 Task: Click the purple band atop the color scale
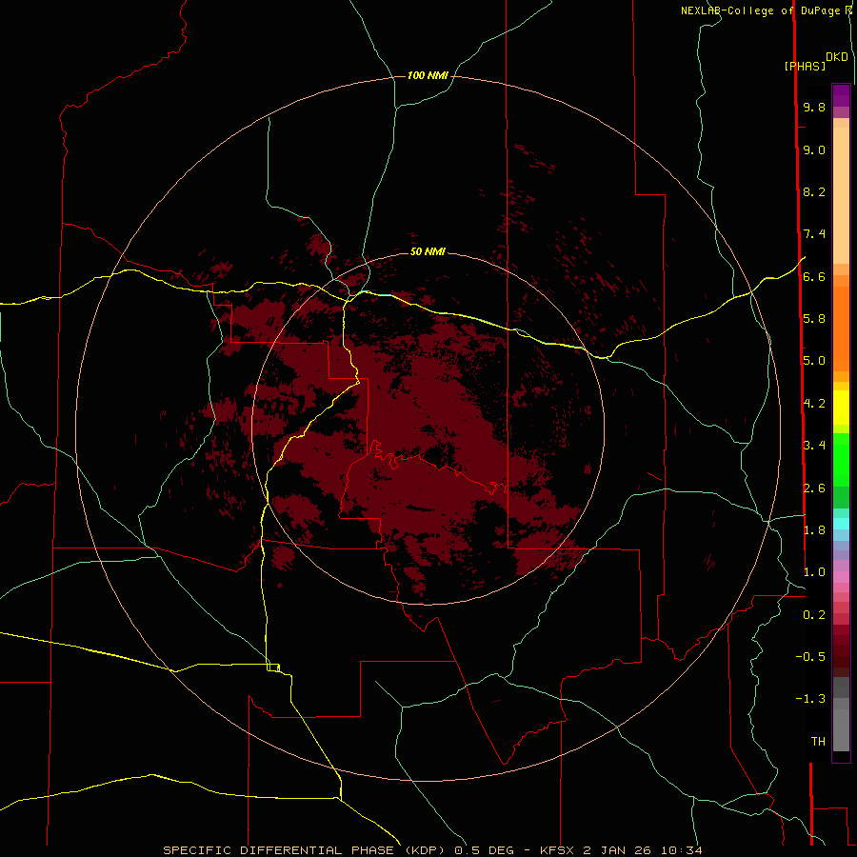pos(841,95)
